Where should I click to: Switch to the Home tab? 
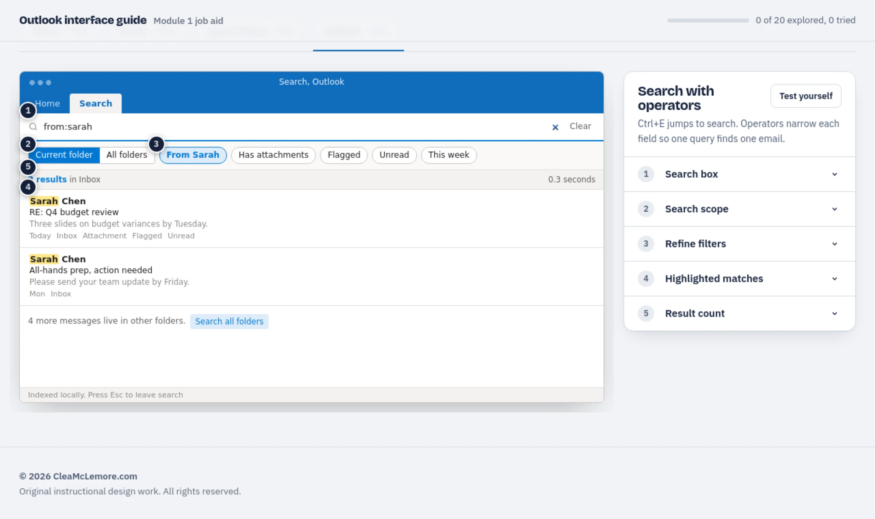47,103
